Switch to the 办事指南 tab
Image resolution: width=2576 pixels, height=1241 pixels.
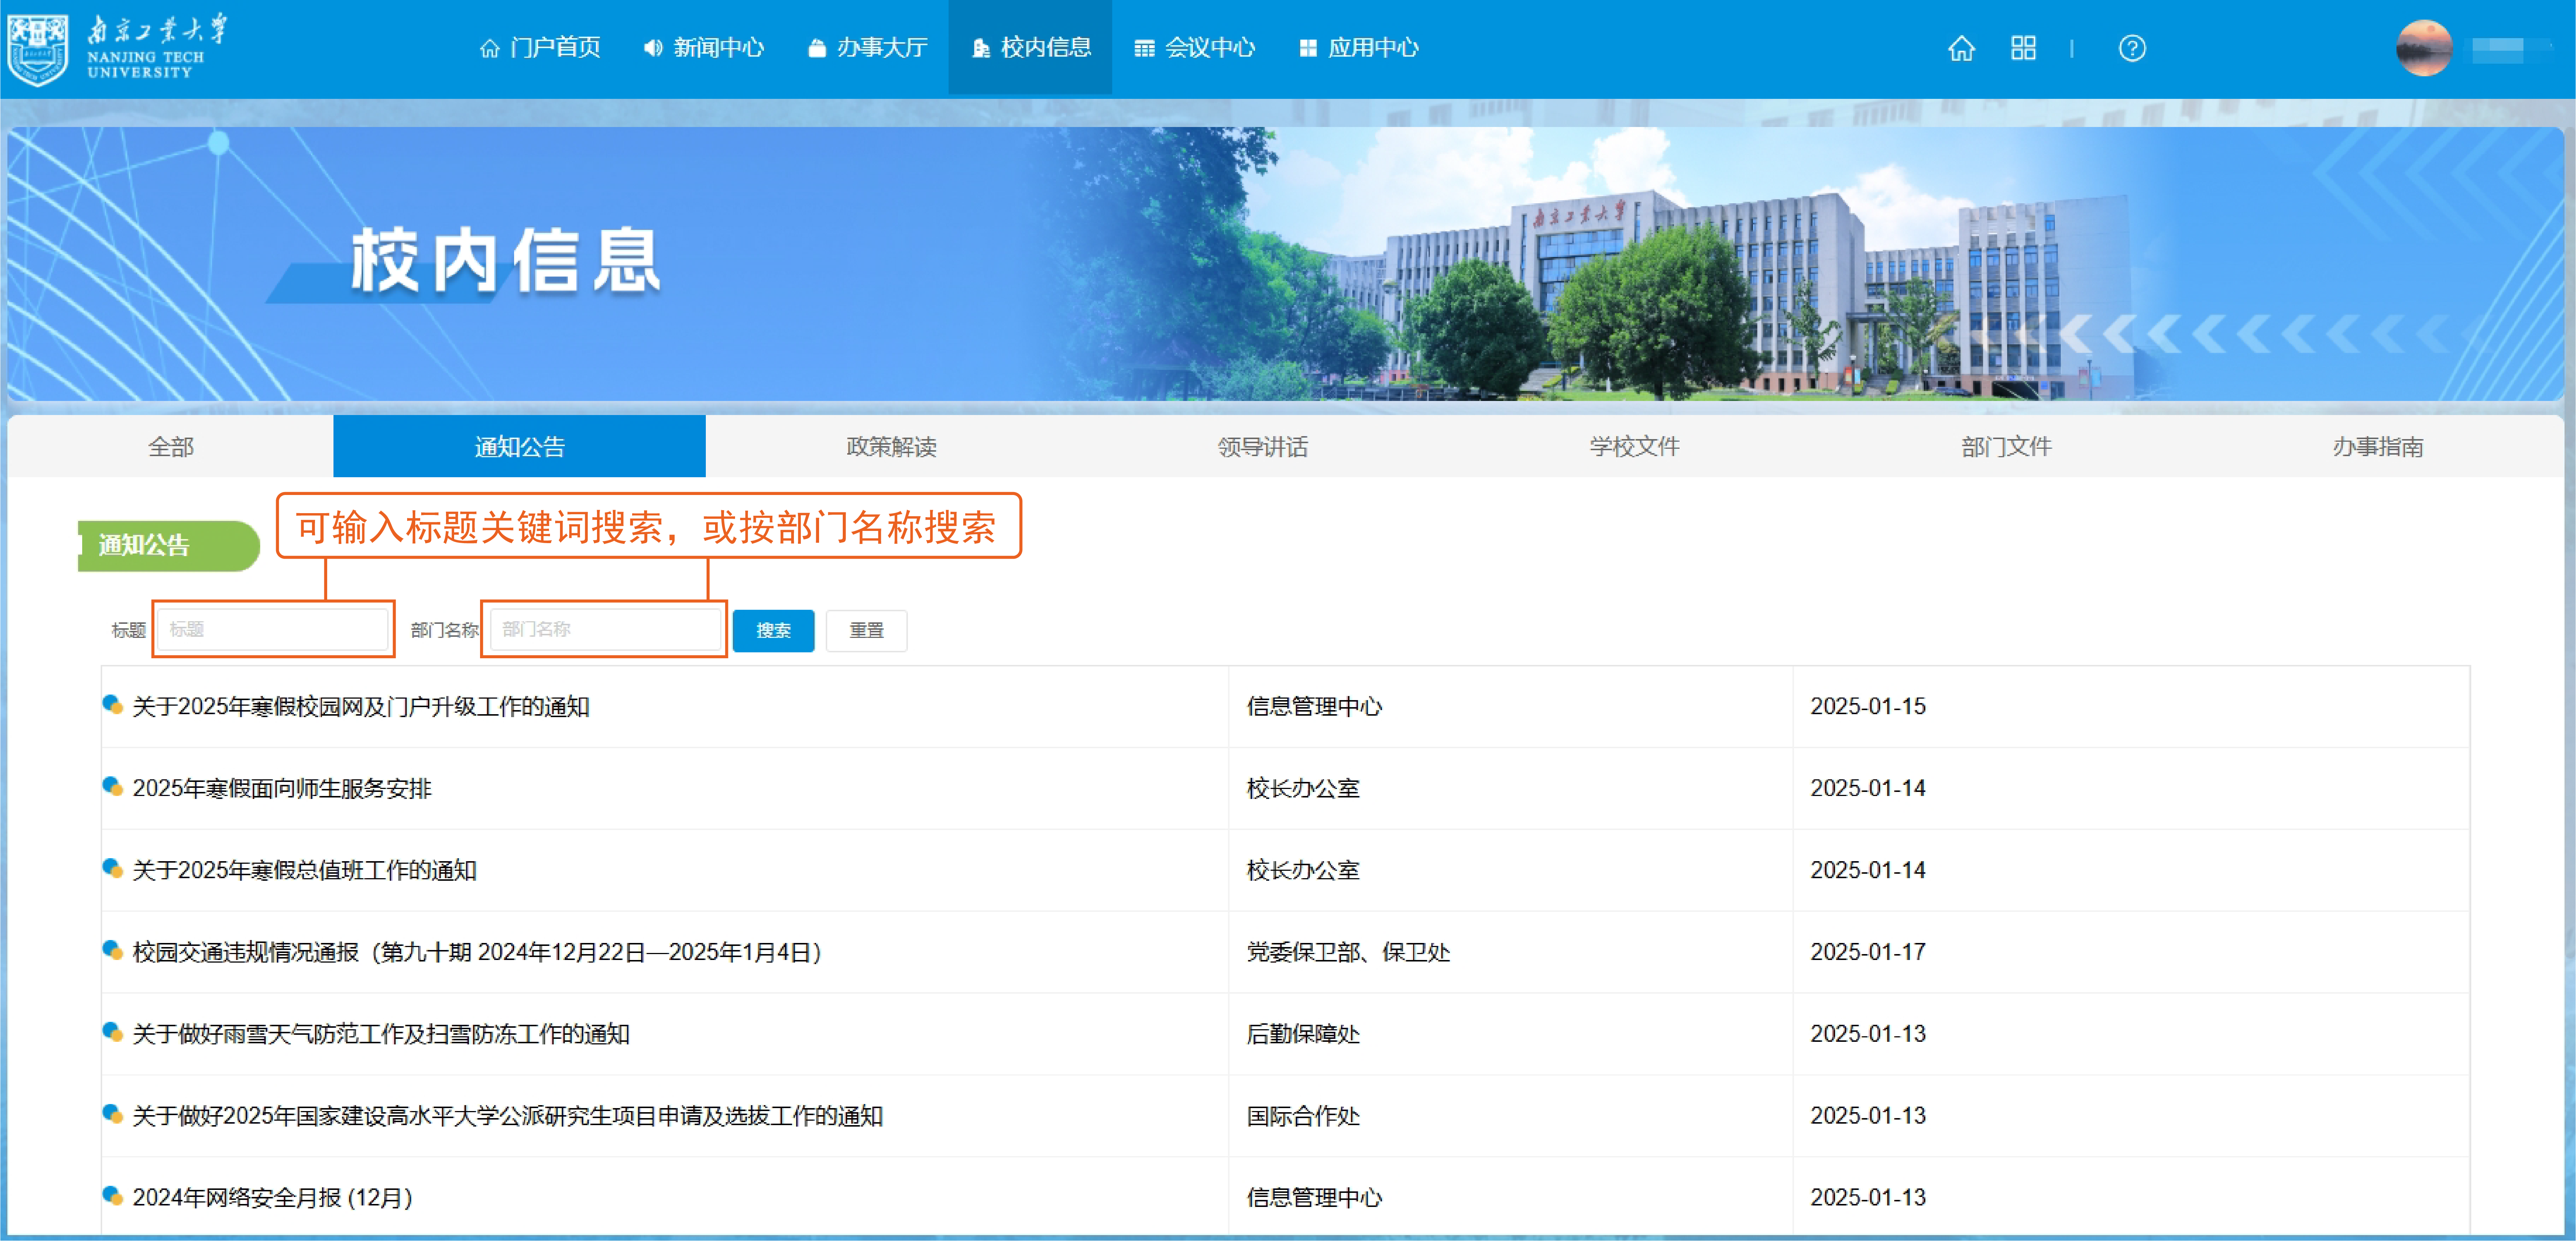pos(2378,446)
